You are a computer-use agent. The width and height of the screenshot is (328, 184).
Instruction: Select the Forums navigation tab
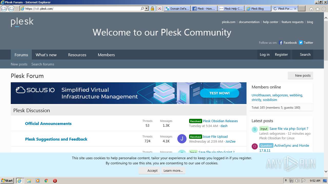tap(21, 55)
